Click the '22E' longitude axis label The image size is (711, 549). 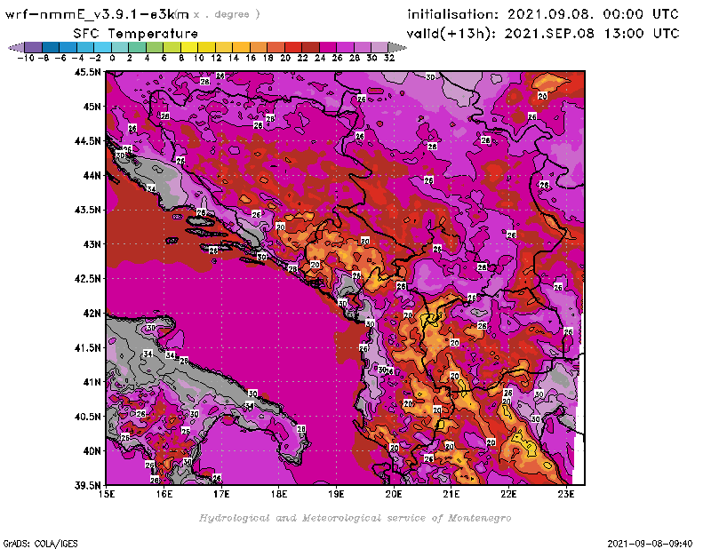[508, 494]
